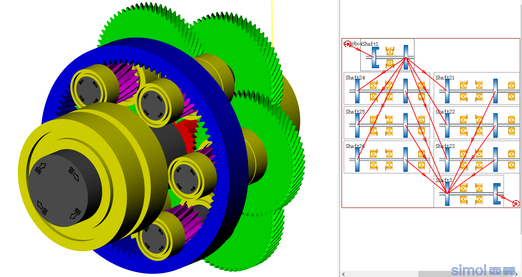Select the output coupling icon on Shaft3
Image resolution: width=522 pixels, height=277 pixels.
[x=497, y=194]
